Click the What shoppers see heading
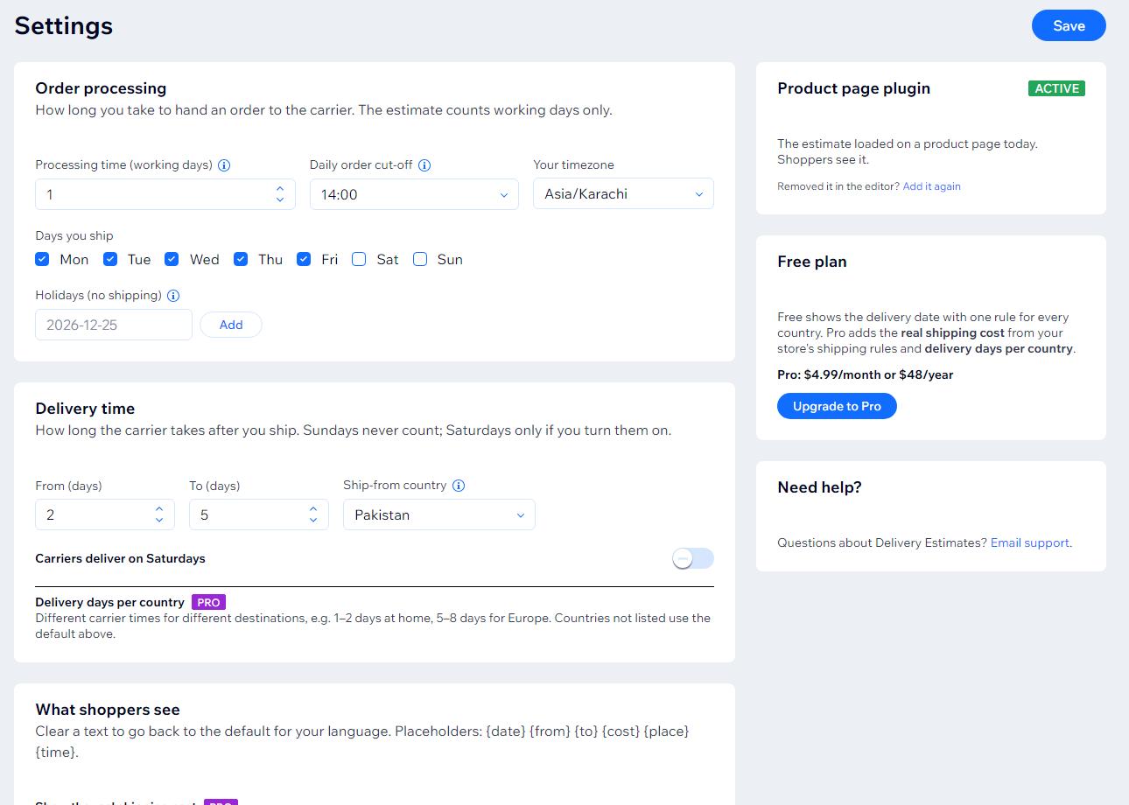This screenshot has width=1129, height=805. click(x=108, y=710)
